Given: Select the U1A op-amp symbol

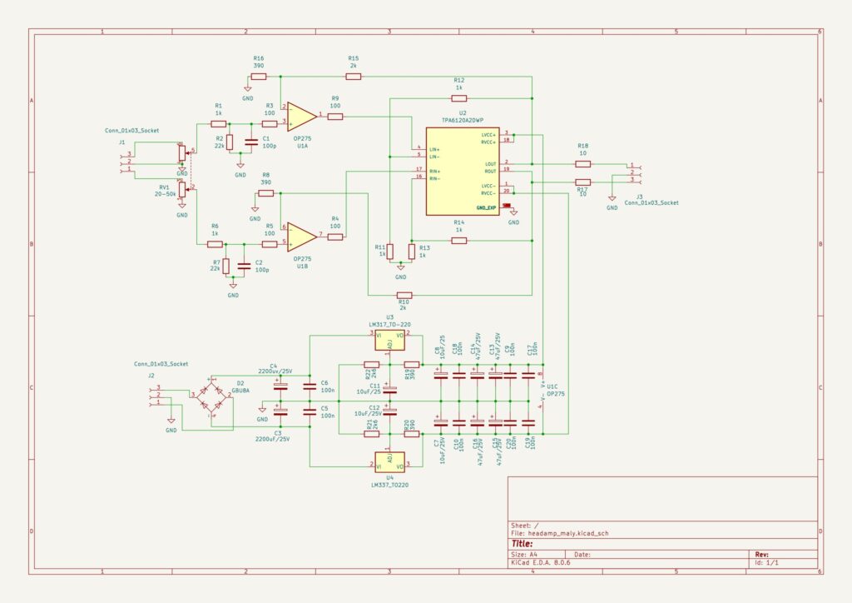Looking at the screenshot, I should point(300,116).
